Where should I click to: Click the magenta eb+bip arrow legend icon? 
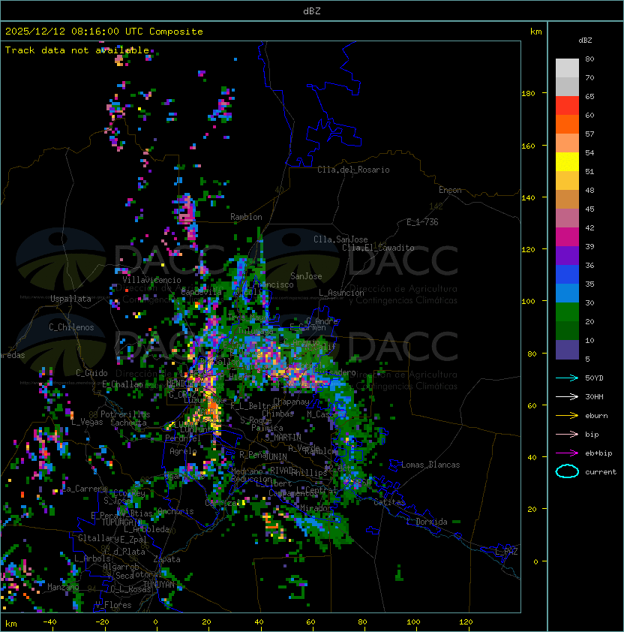click(567, 453)
